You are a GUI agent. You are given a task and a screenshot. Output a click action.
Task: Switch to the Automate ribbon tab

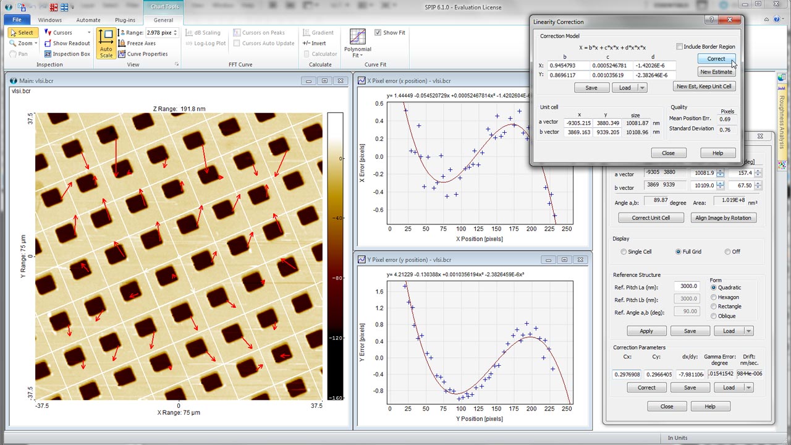(x=88, y=20)
